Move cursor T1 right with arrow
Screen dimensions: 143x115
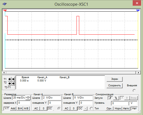13,79
